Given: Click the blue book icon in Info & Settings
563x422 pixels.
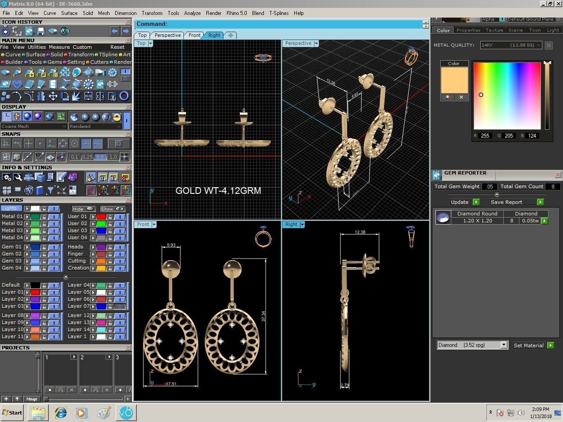Looking at the screenshot, I should tap(40, 190).
